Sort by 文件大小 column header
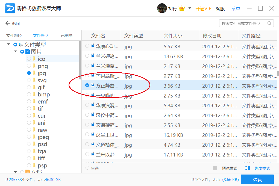 pos(173,36)
